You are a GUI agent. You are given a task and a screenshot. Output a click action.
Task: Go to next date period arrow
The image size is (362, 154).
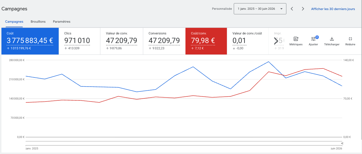point(303,9)
